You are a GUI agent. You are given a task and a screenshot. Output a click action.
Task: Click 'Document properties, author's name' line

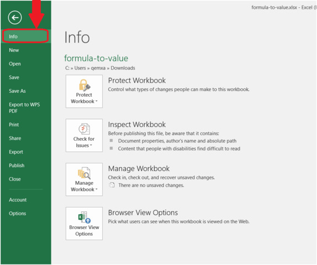coord(177,141)
